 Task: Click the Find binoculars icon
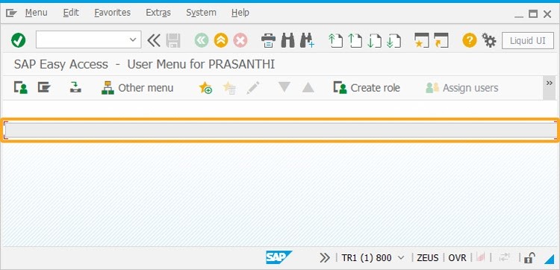pos(288,40)
